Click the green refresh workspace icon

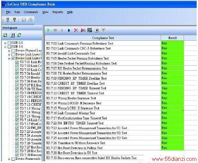point(19,35)
